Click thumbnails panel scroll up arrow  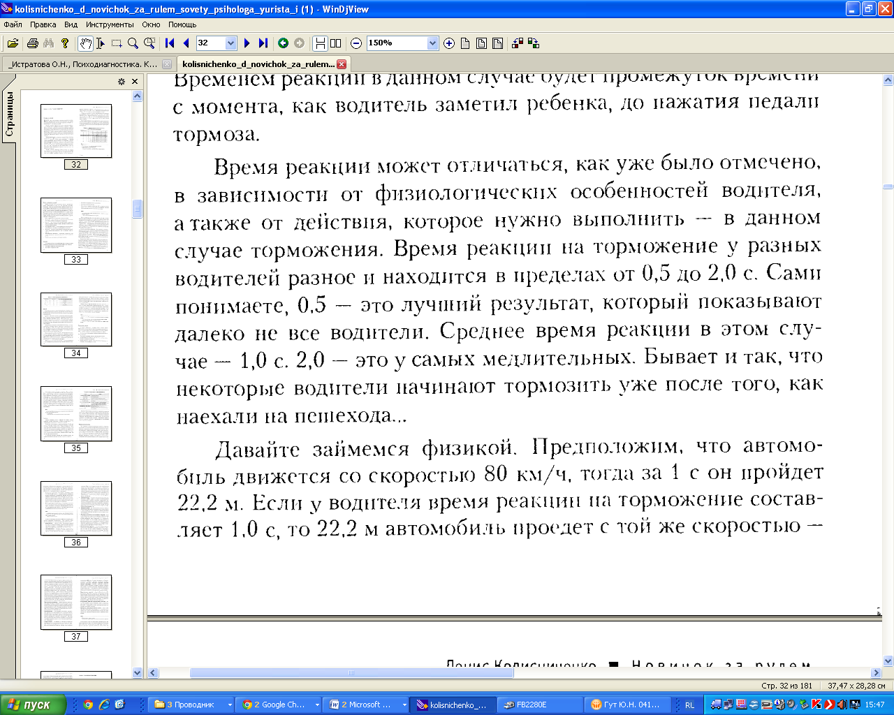tap(137, 96)
